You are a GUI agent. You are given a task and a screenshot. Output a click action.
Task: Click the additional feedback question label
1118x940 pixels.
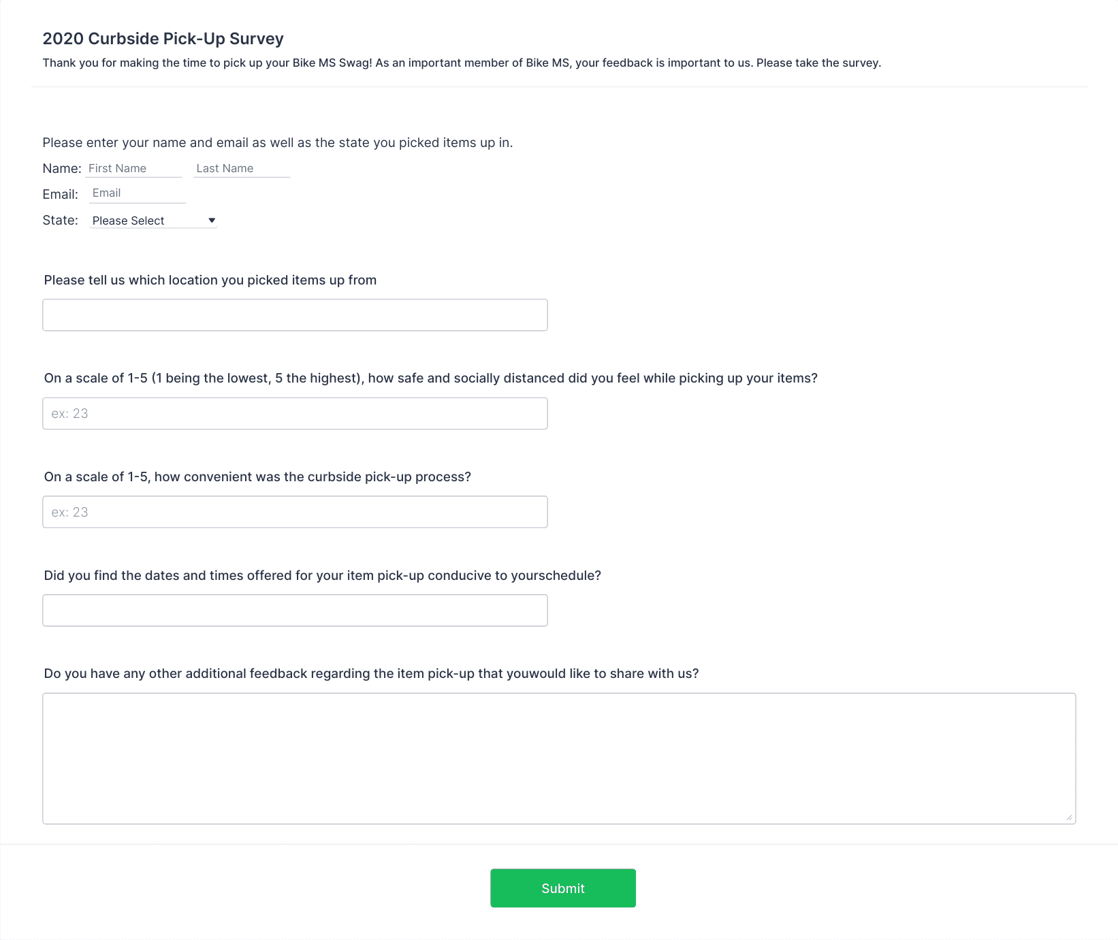372,674
